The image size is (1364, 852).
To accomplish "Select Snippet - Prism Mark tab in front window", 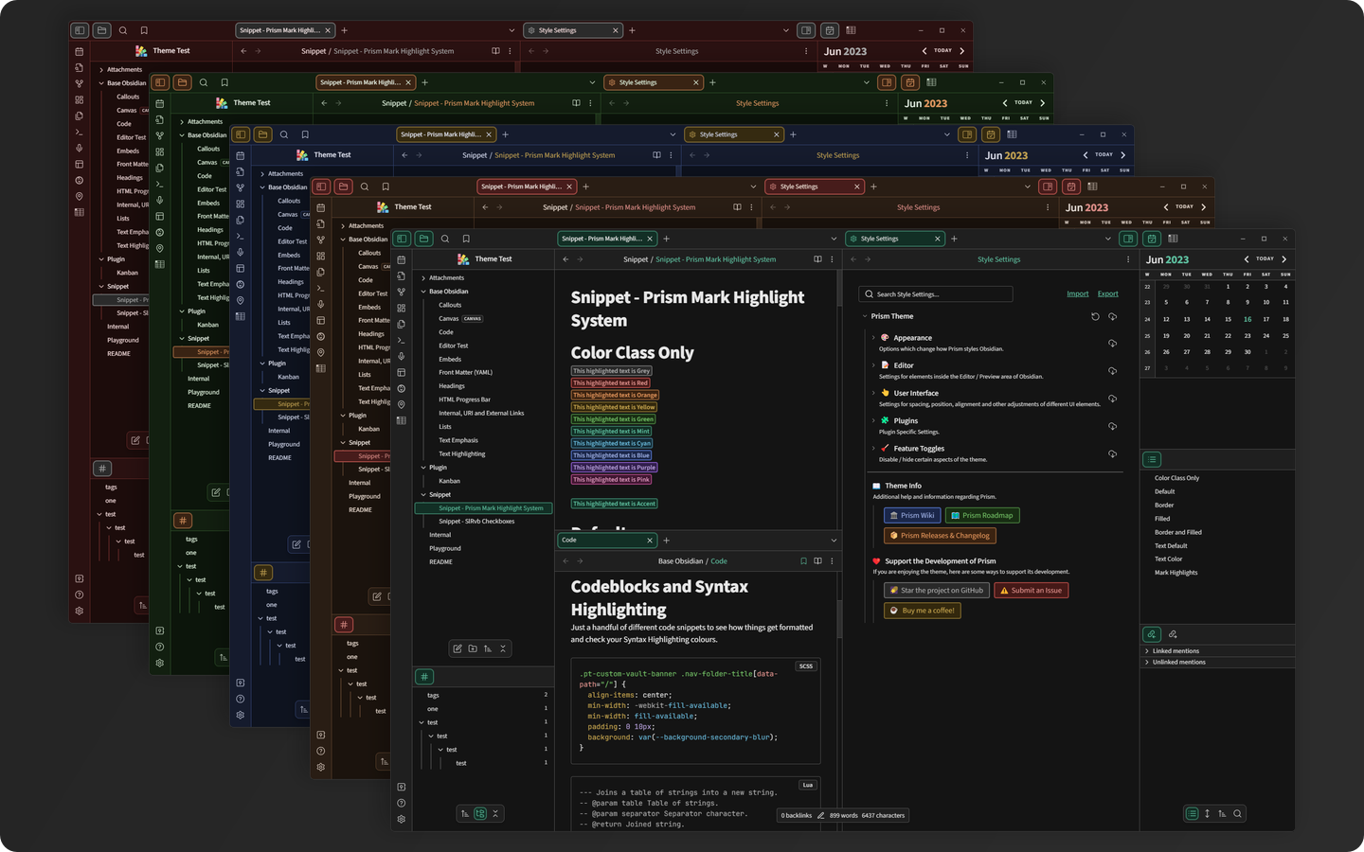I will [x=607, y=239].
